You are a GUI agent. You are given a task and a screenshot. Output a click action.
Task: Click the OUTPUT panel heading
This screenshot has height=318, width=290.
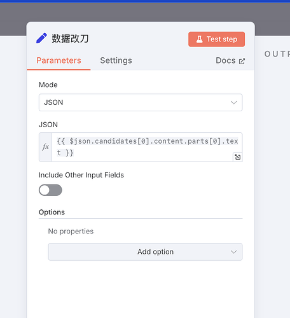tap(277, 54)
